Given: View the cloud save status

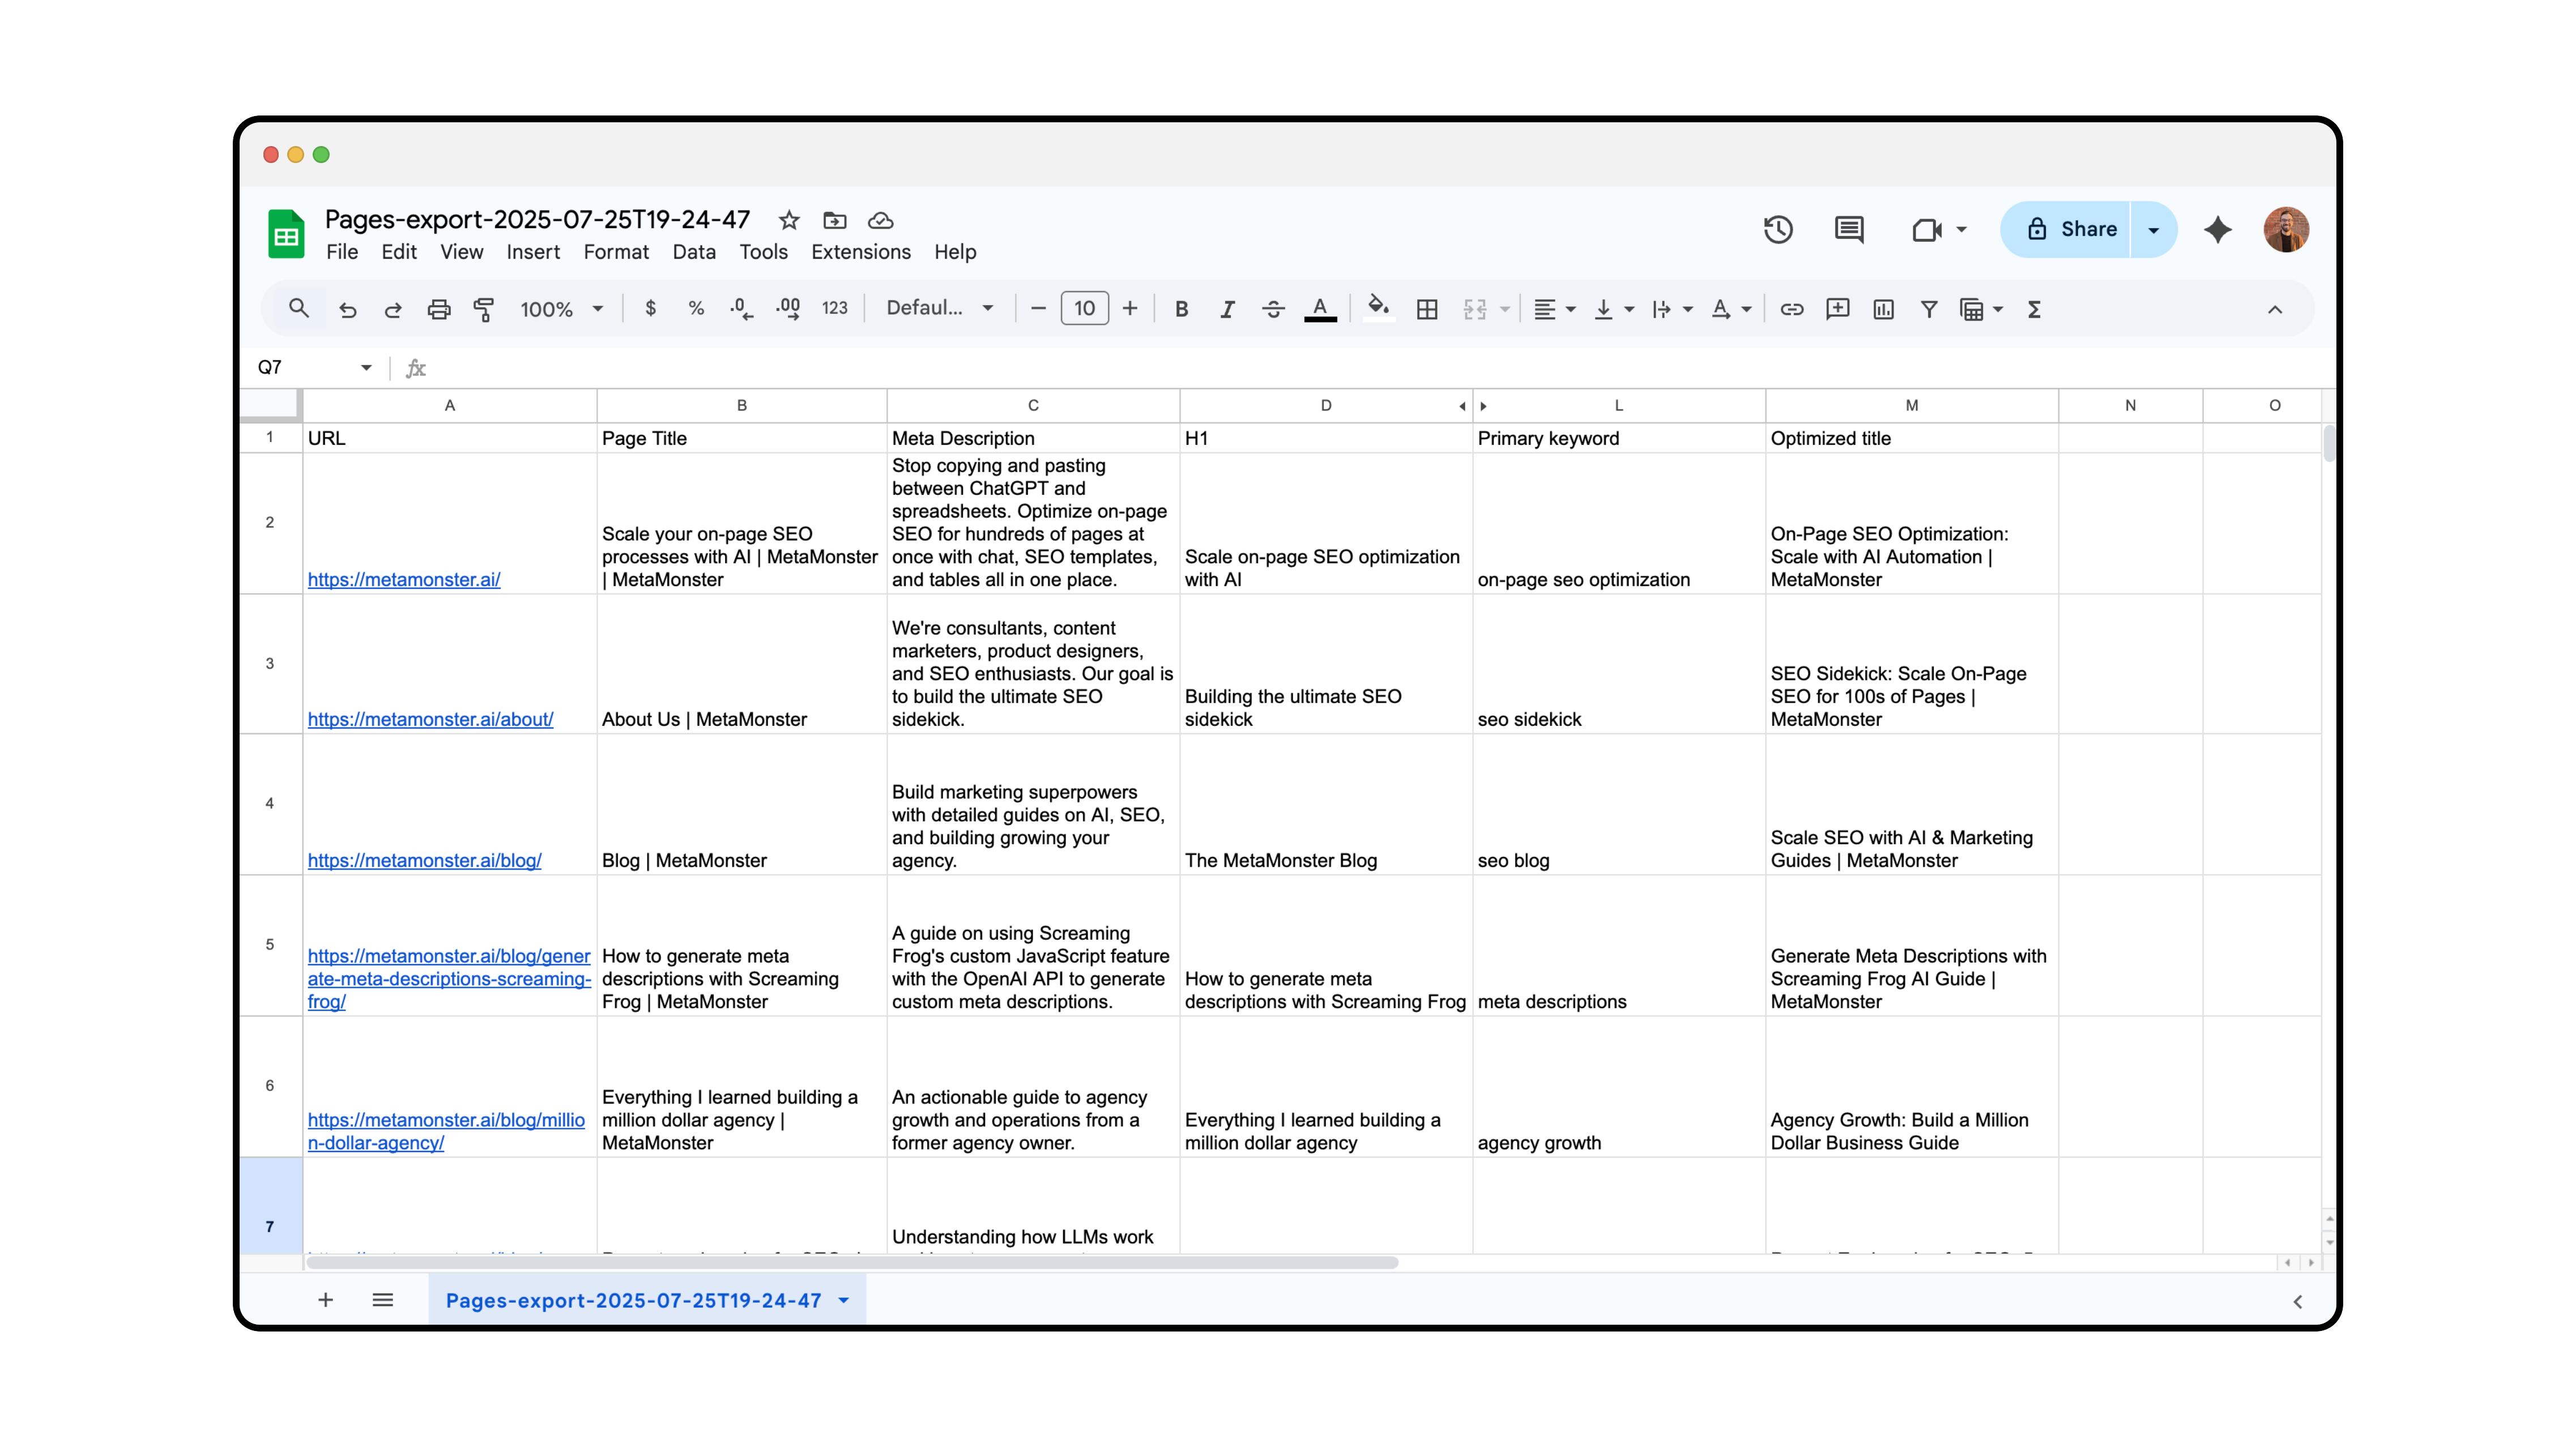Looking at the screenshot, I should coord(880,220).
